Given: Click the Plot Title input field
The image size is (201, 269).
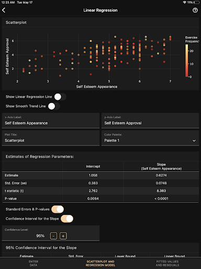Looking at the screenshot, I should click(51, 138).
